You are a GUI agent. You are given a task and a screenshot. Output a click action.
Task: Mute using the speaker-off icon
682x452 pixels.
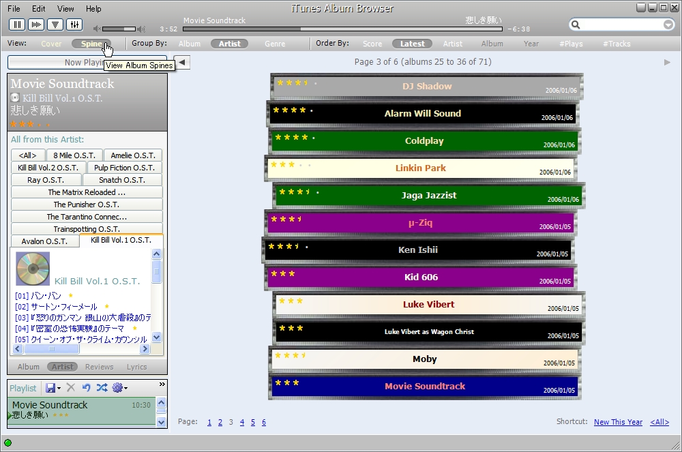point(97,29)
